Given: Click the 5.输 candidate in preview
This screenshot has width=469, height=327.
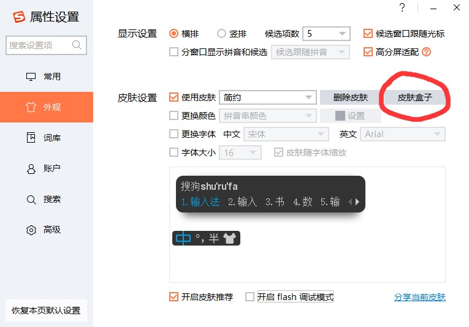Looking at the screenshot, I should (x=330, y=202).
